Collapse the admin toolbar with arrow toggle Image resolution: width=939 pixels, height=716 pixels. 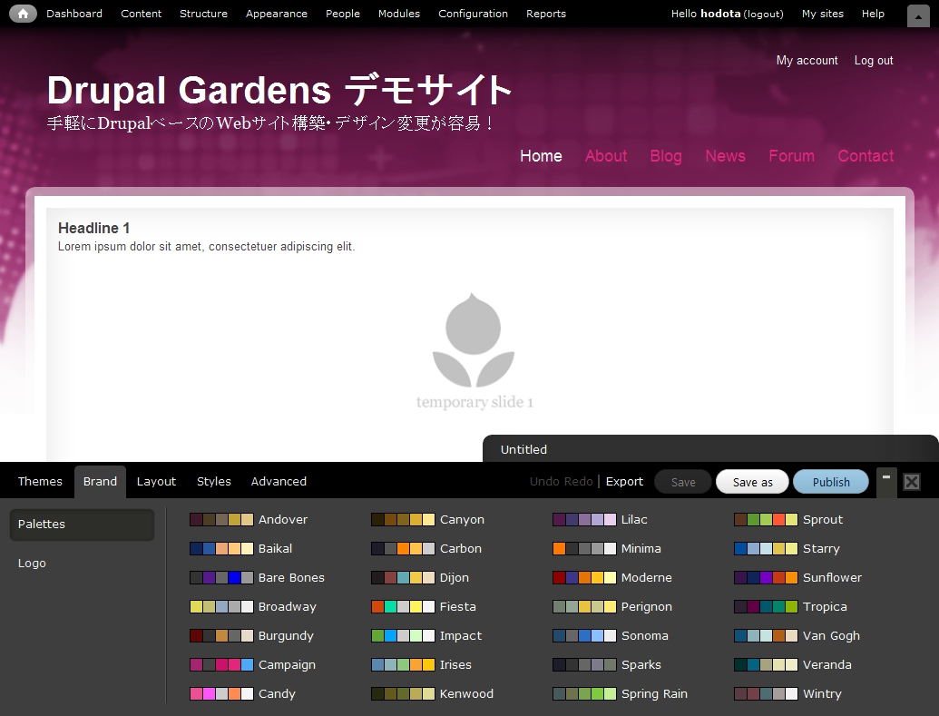click(x=918, y=16)
